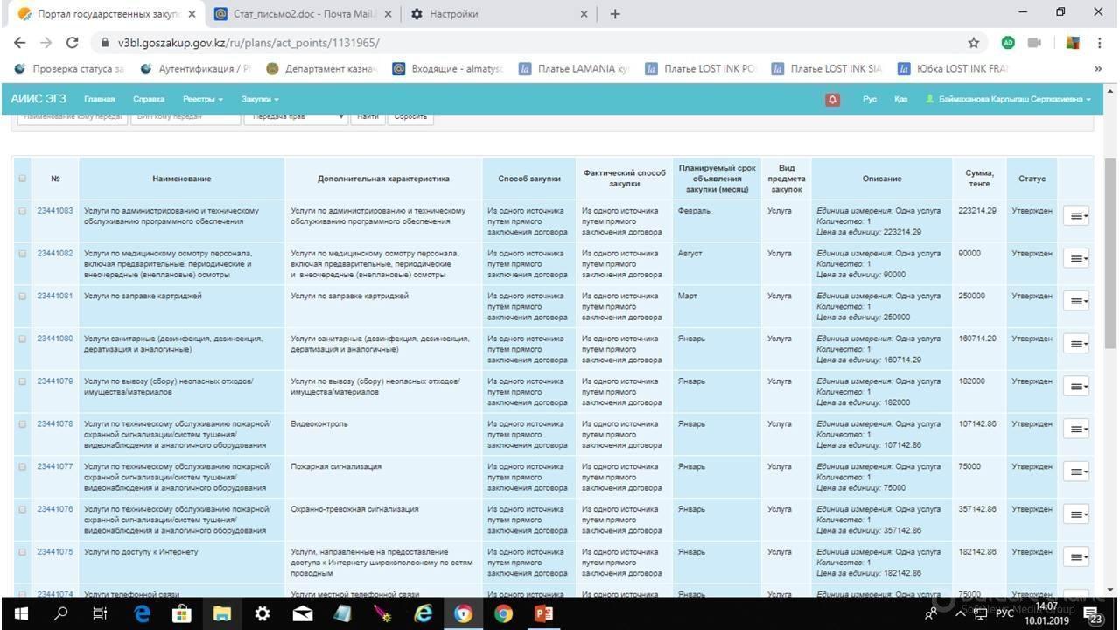Reload the page in Chrome
The image size is (1120, 630).
click(73, 43)
